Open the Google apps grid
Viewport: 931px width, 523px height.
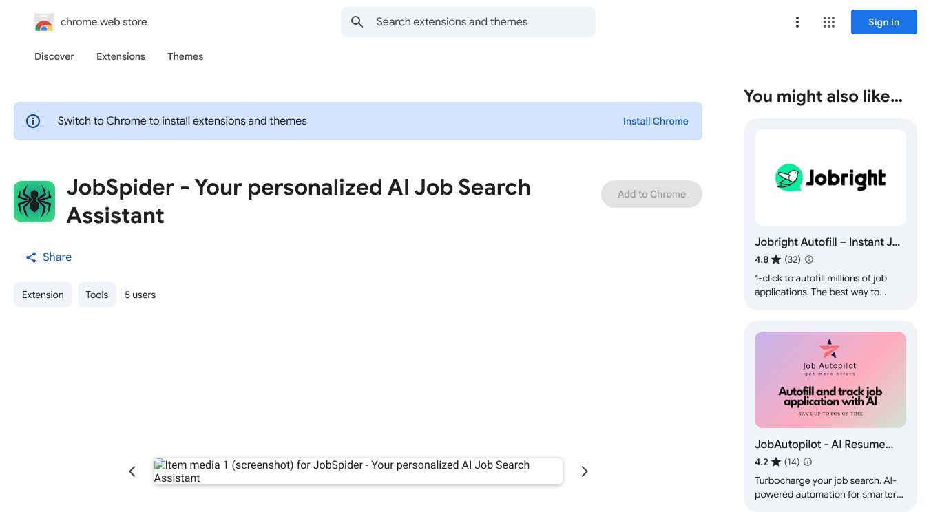coord(828,22)
